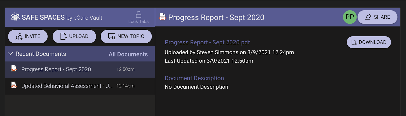406x116 pixels.
Task: Toggle the Lock Tabs padlock icon
Action: (139, 15)
